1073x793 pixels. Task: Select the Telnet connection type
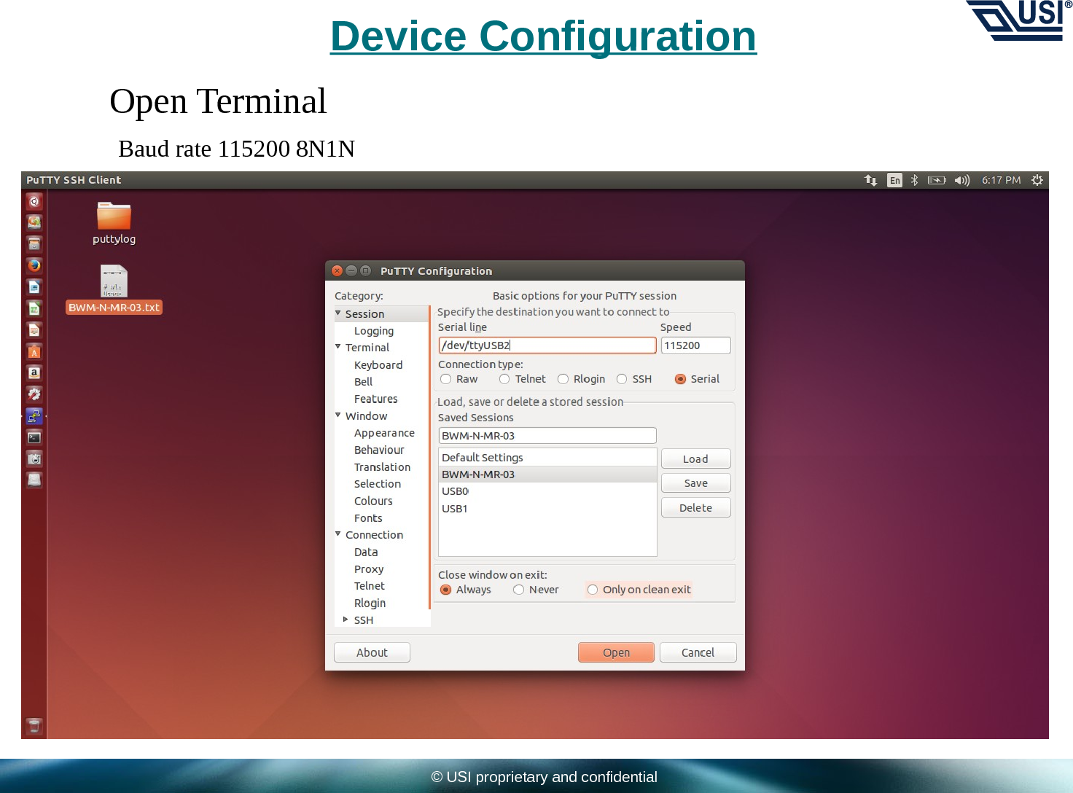coord(504,379)
